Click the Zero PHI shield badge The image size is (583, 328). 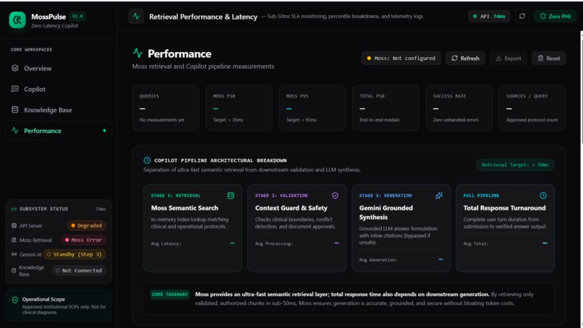[555, 17]
